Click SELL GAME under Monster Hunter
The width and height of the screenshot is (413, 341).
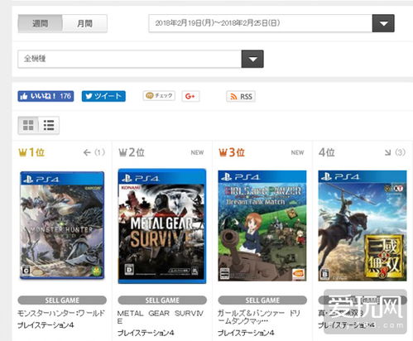click(x=62, y=300)
